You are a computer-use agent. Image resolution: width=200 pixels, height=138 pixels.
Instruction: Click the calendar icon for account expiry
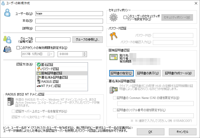7,49
